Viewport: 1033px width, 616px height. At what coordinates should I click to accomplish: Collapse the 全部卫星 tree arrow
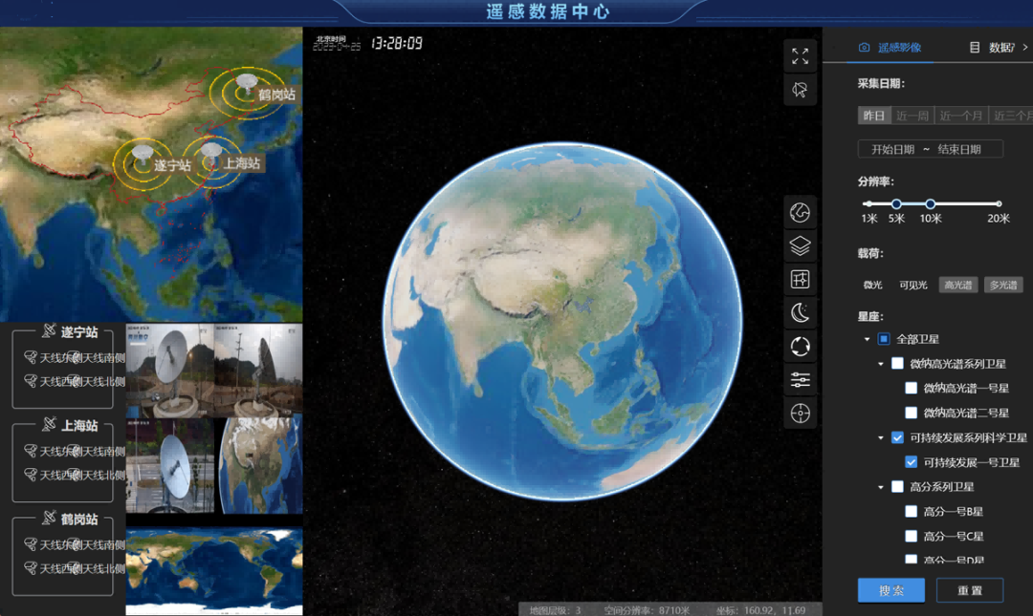[868, 339]
